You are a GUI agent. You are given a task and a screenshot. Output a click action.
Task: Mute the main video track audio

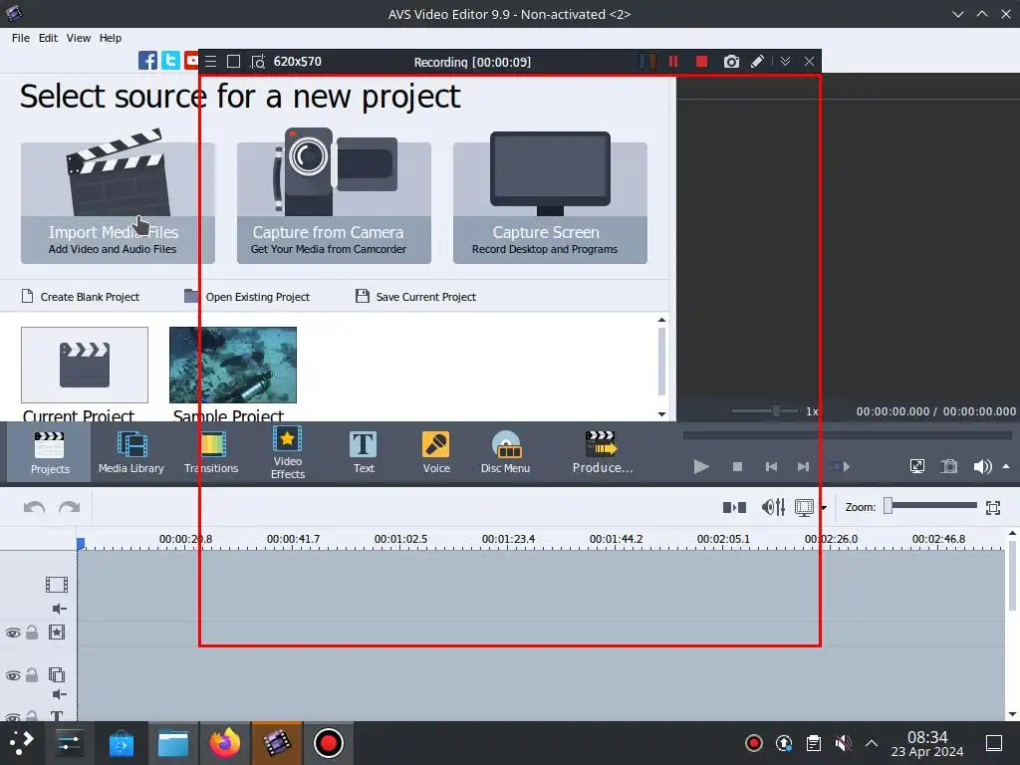[x=59, y=609]
